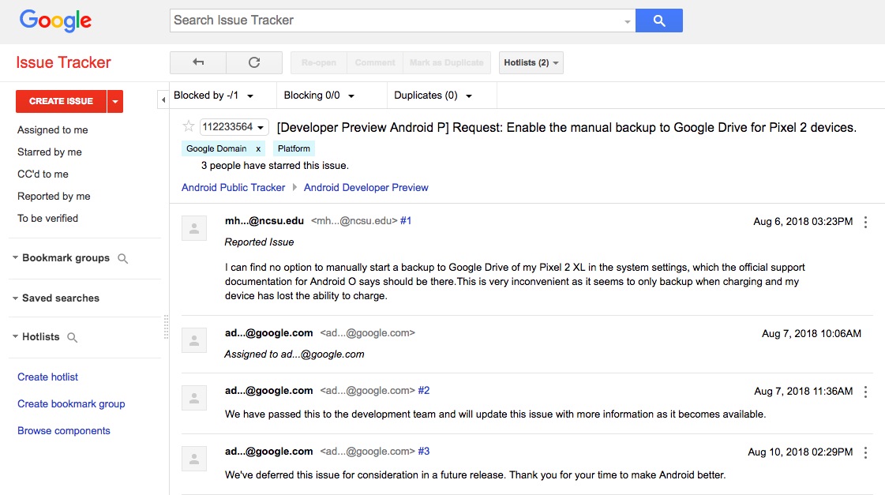The height and width of the screenshot is (495, 885).
Task: Click Create bookmark group link
Action: click(71, 403)
